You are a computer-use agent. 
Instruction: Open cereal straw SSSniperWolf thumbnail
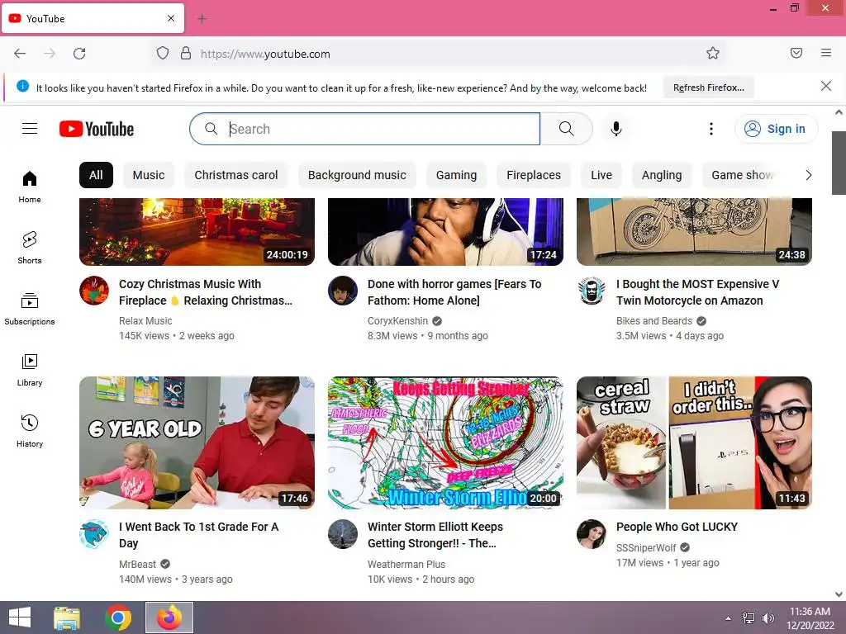694,442
